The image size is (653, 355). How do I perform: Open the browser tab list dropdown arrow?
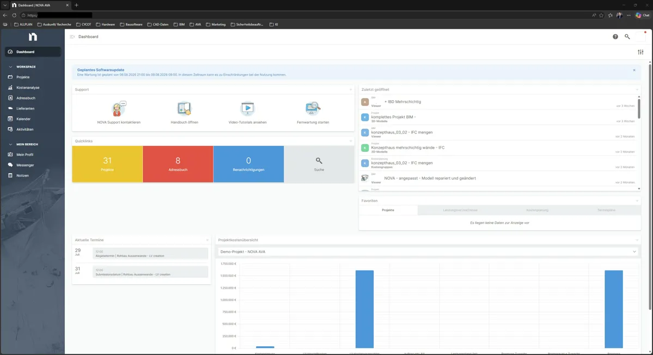point(5,5)
